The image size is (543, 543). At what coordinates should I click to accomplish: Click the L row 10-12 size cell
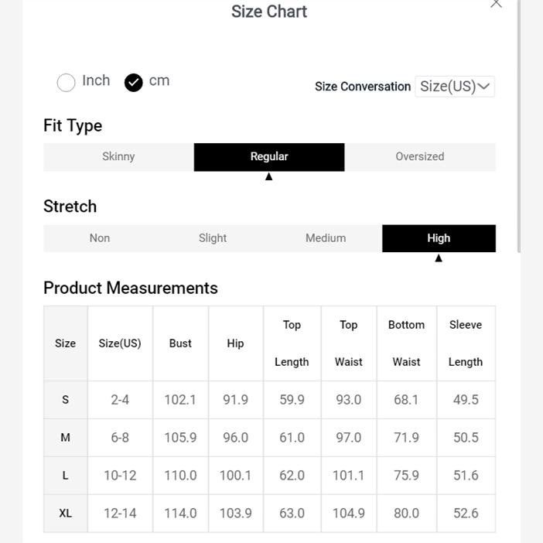120,476
